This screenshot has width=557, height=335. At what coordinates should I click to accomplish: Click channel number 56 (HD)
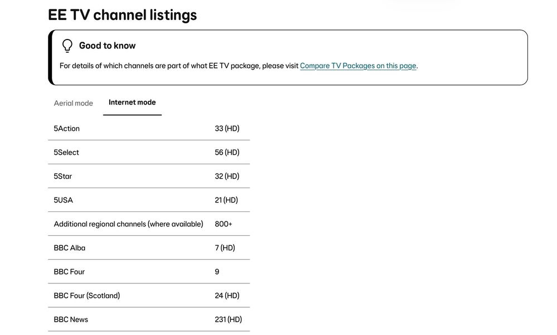click(227, 152)
